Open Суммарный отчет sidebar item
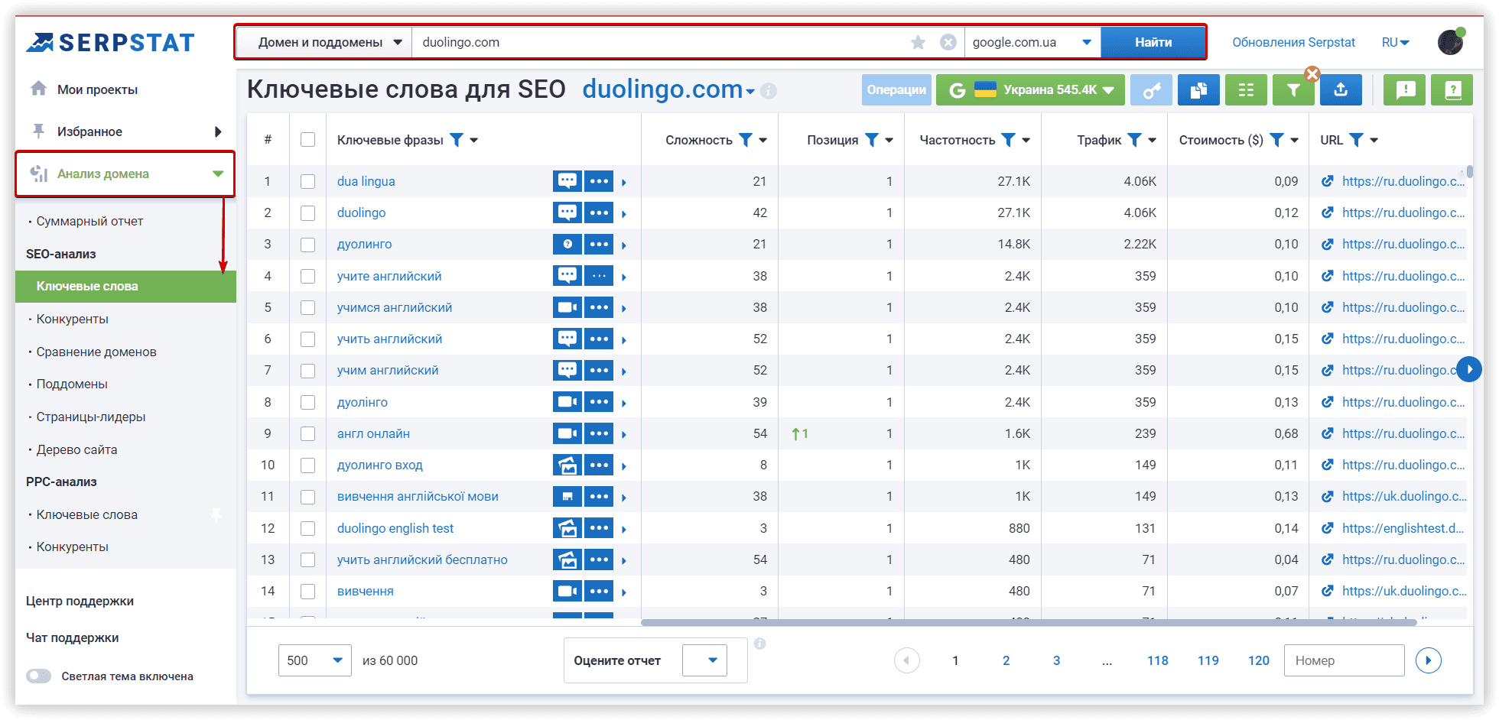The image size is (1499, 720). coord(89,221)
